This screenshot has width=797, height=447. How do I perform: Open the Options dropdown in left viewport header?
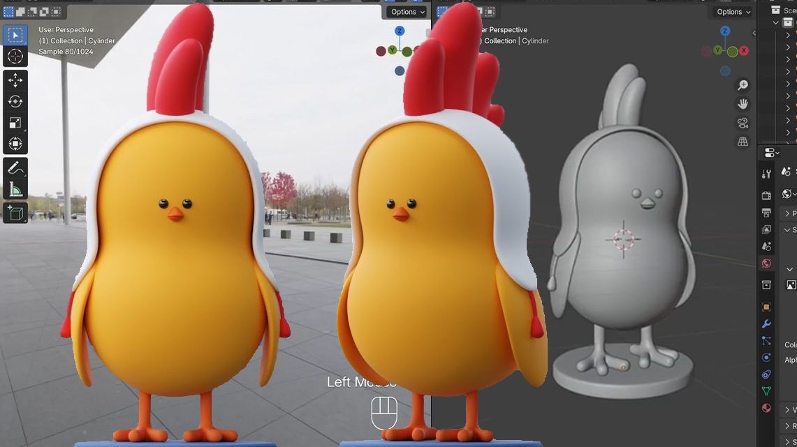(406, 12)
